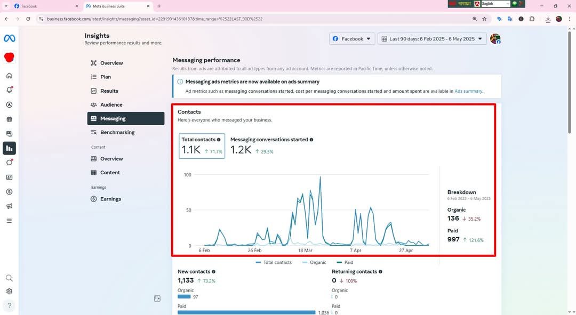Open Notifications bell in sidebar

pos(9,90)
